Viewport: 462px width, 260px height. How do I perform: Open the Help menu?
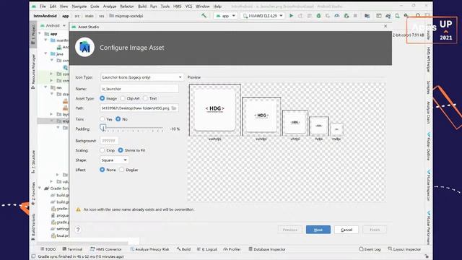pyautogui.click(x=217, y=6)
